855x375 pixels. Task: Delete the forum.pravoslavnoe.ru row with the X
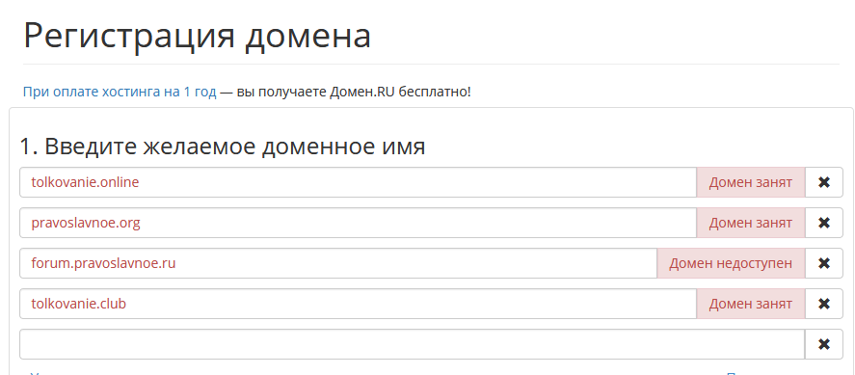824,263
